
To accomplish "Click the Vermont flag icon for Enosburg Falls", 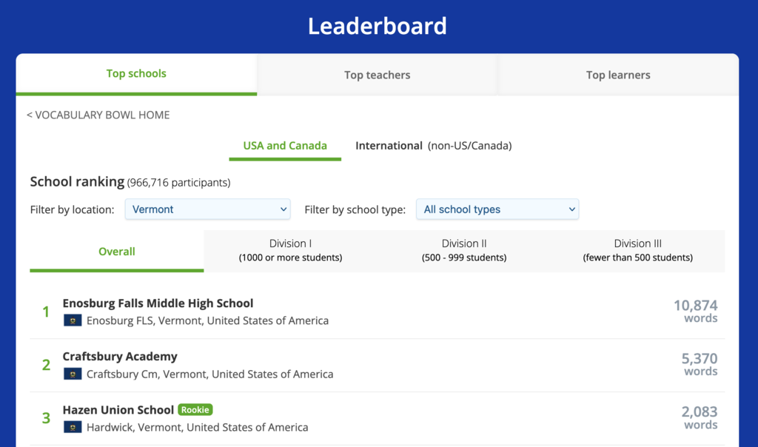I will tap(73, 320).
